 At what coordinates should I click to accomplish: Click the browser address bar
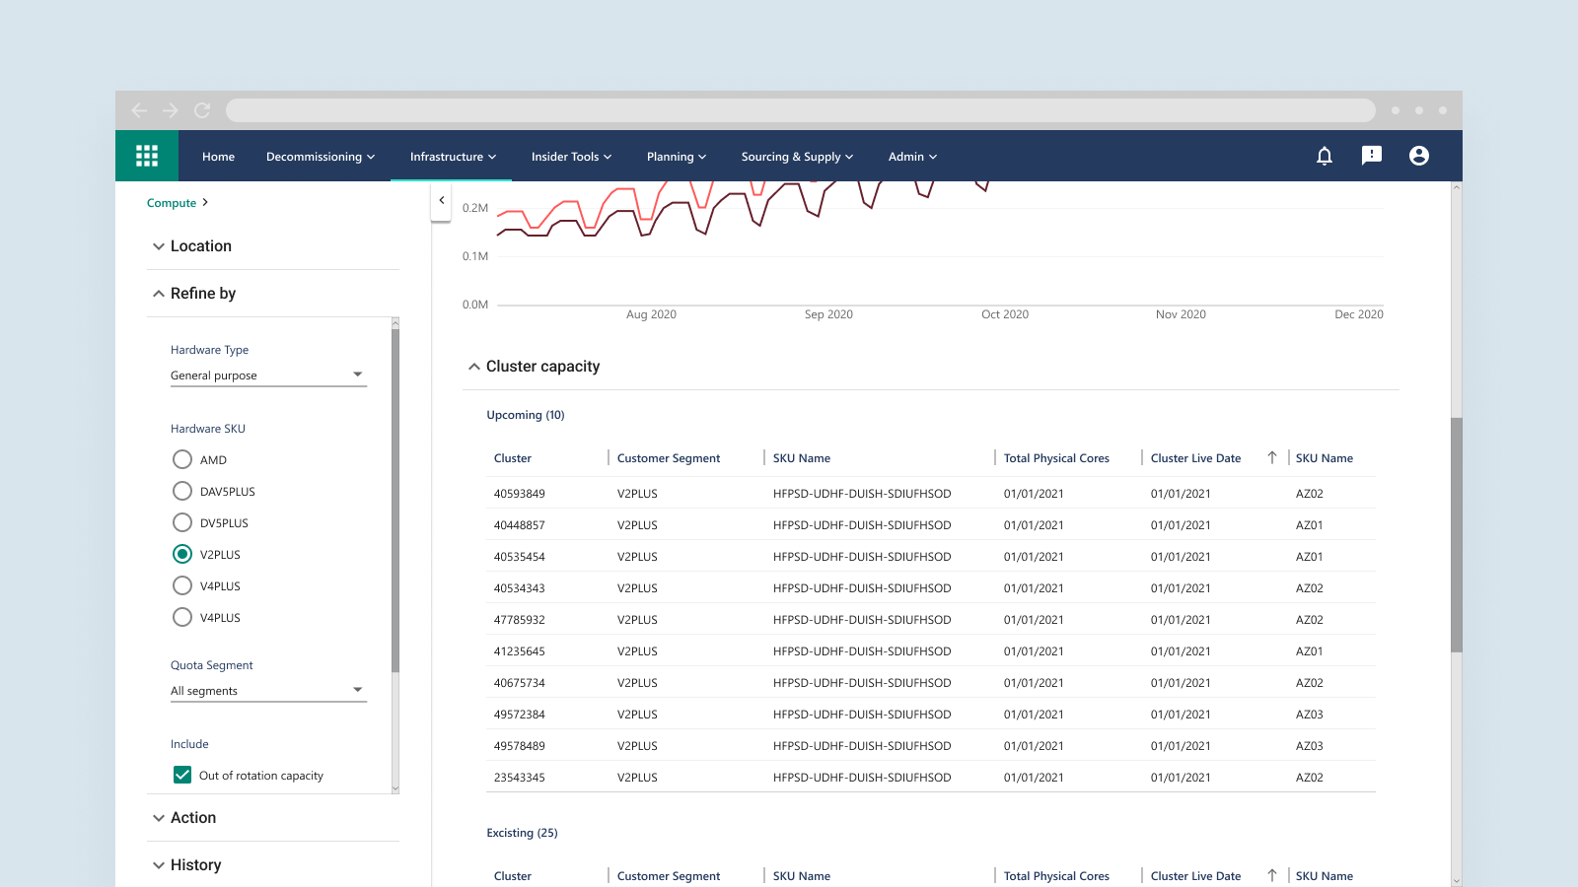tap(800, 110)
